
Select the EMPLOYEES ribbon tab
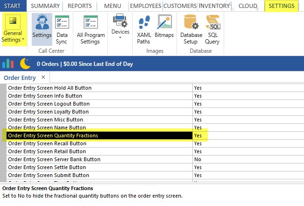[x=145, y=6]
